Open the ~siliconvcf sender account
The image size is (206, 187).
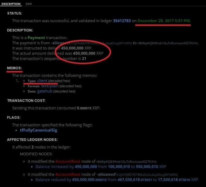point(60,43)
